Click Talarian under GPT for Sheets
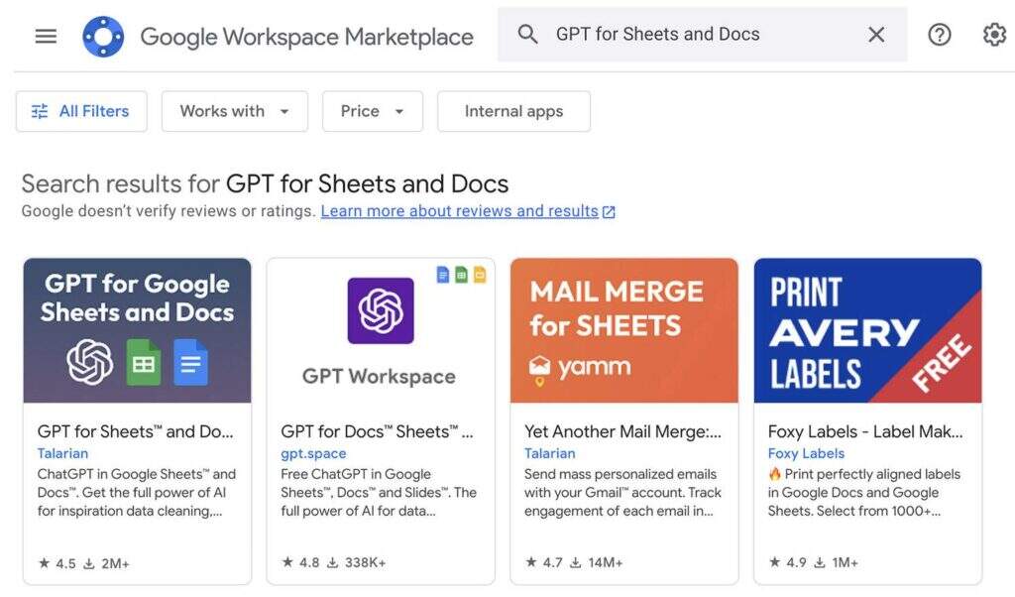1015x597 pixels. (x=62, y=453)
